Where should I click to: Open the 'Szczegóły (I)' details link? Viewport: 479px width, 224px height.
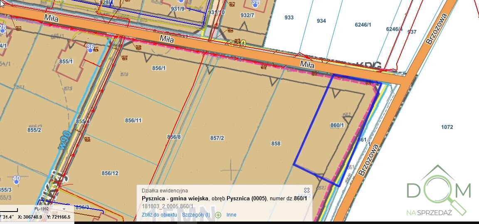point(196,215)
